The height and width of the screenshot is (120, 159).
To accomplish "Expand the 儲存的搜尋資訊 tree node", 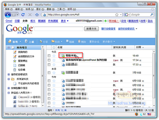I will click(9, 74).
